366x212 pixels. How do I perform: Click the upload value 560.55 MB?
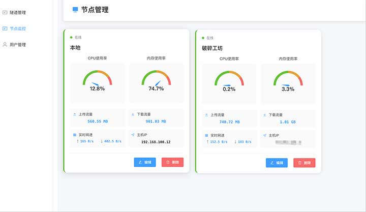pyautogui.click(x=98, y=122)
